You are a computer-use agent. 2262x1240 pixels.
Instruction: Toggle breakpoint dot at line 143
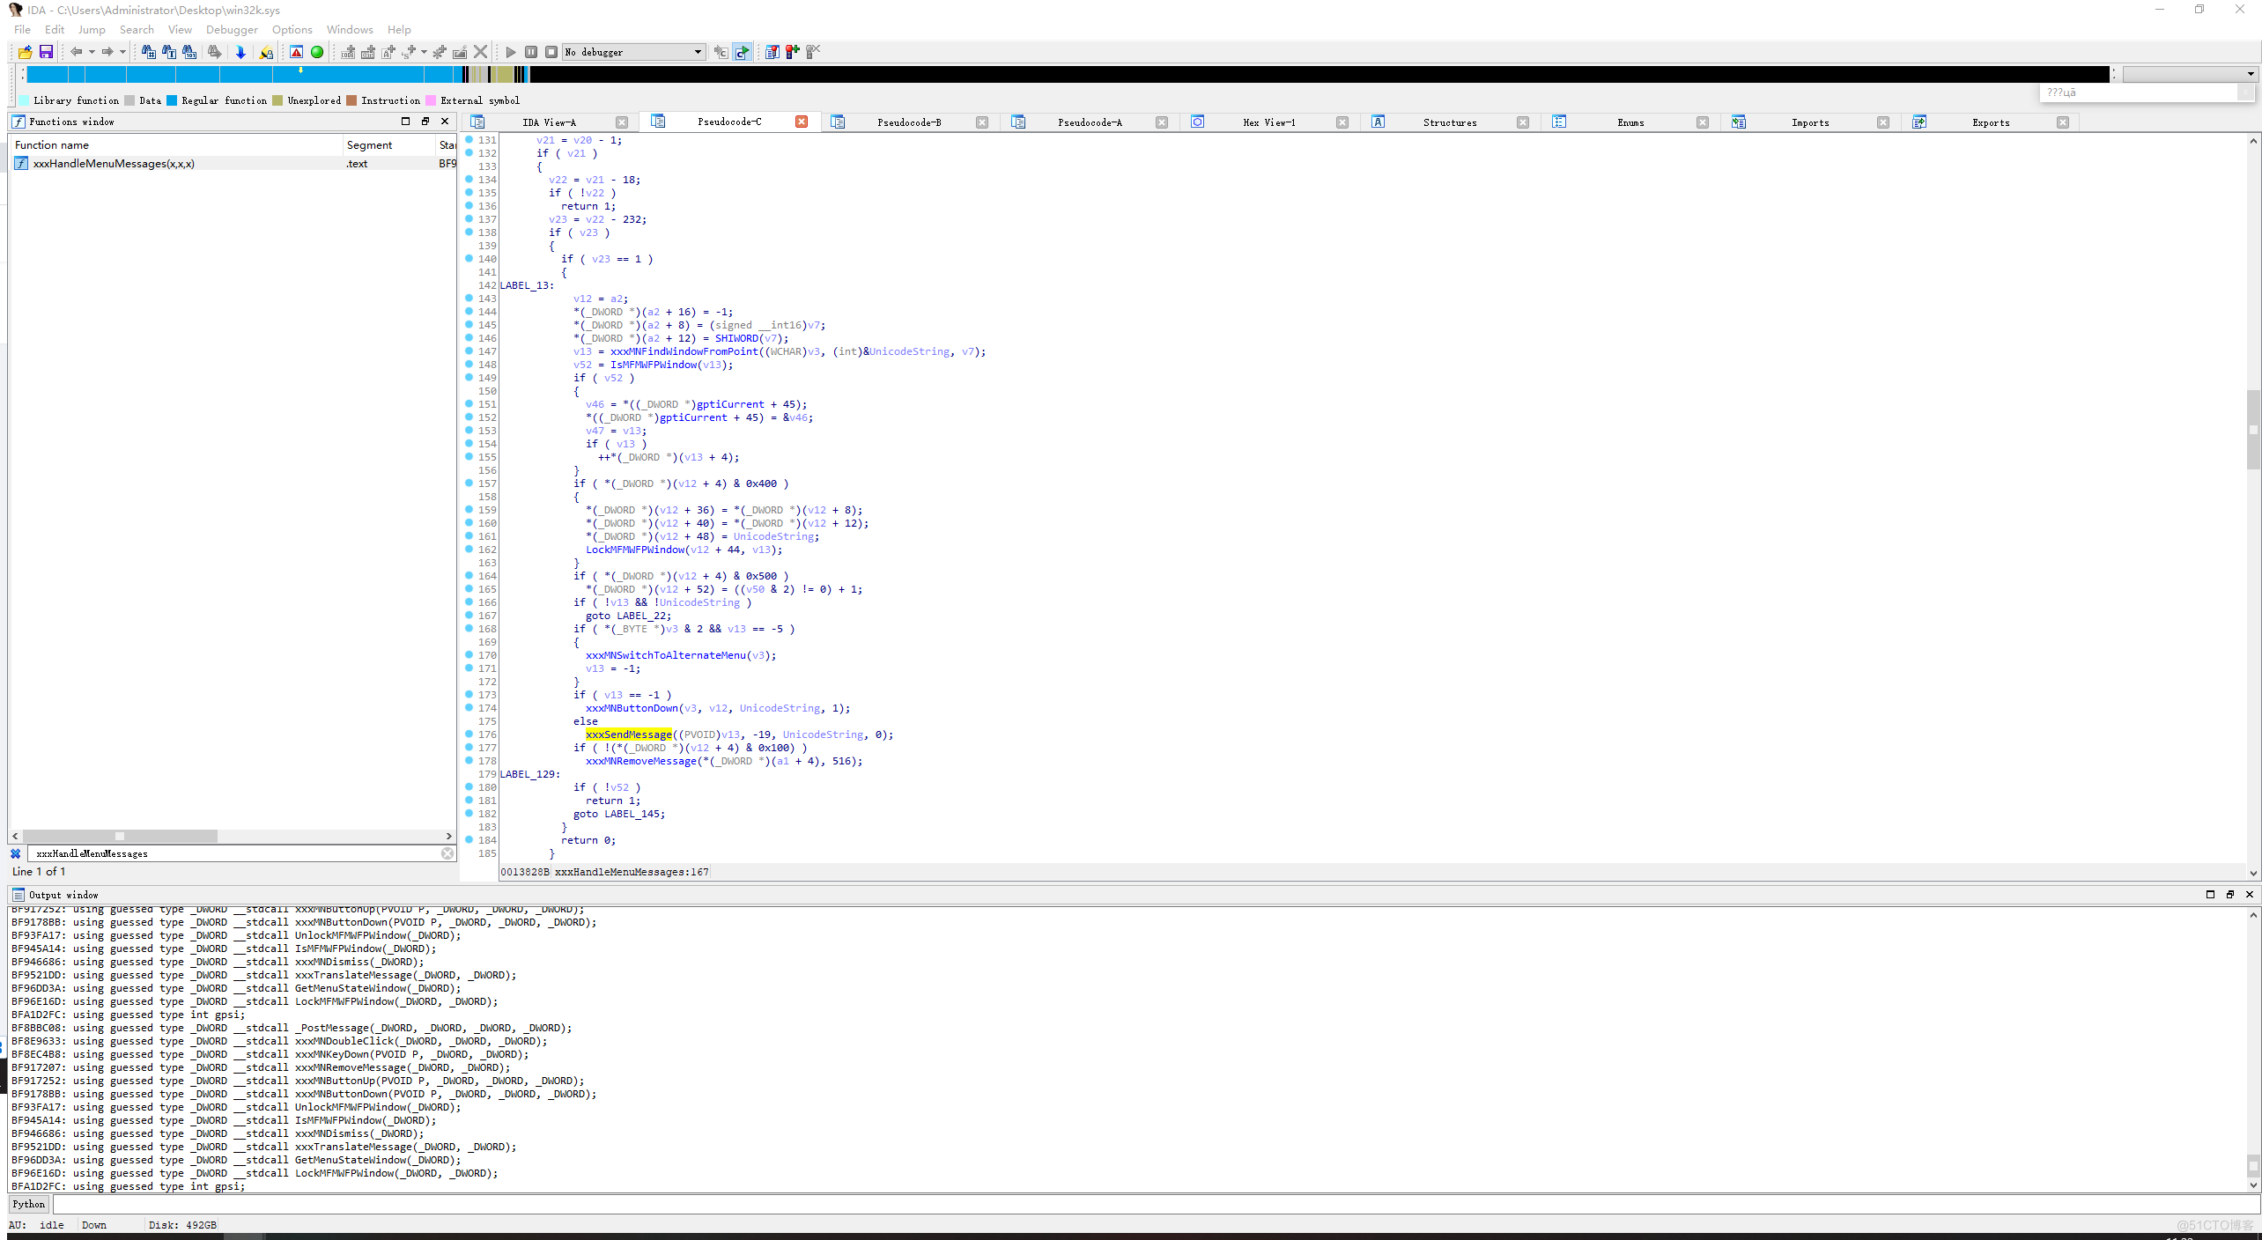click(x=469, y=298)
